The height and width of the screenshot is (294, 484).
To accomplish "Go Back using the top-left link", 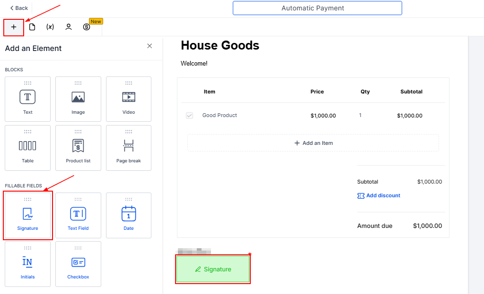I will pyautogui.click(x=19, y=8).
